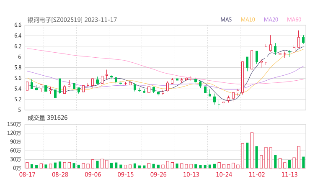Viewport: 310px width, 184px height.
Task: Click the 150万 volume axis value
Action: click(x=14, y=124)
